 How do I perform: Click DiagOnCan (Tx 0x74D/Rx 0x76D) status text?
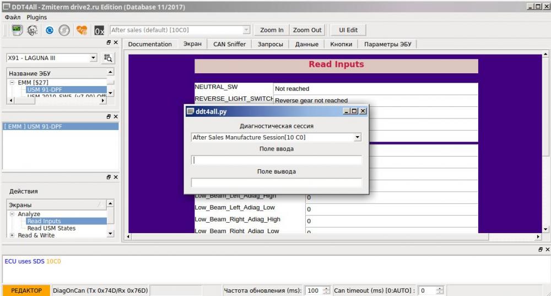point(100,290)
